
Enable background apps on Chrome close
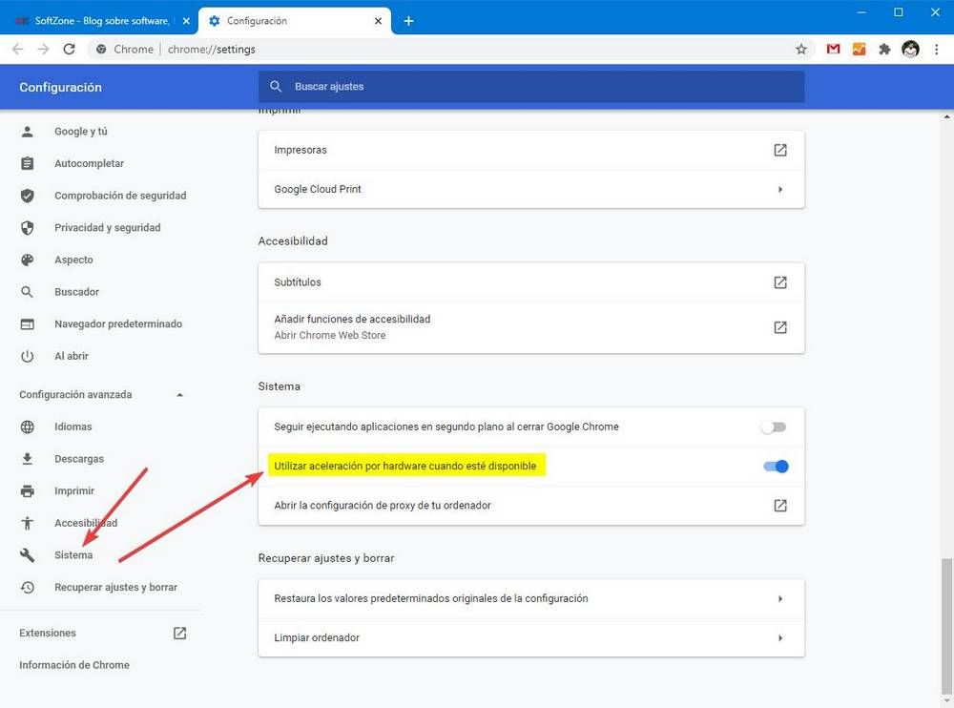(x=773, y=427)
